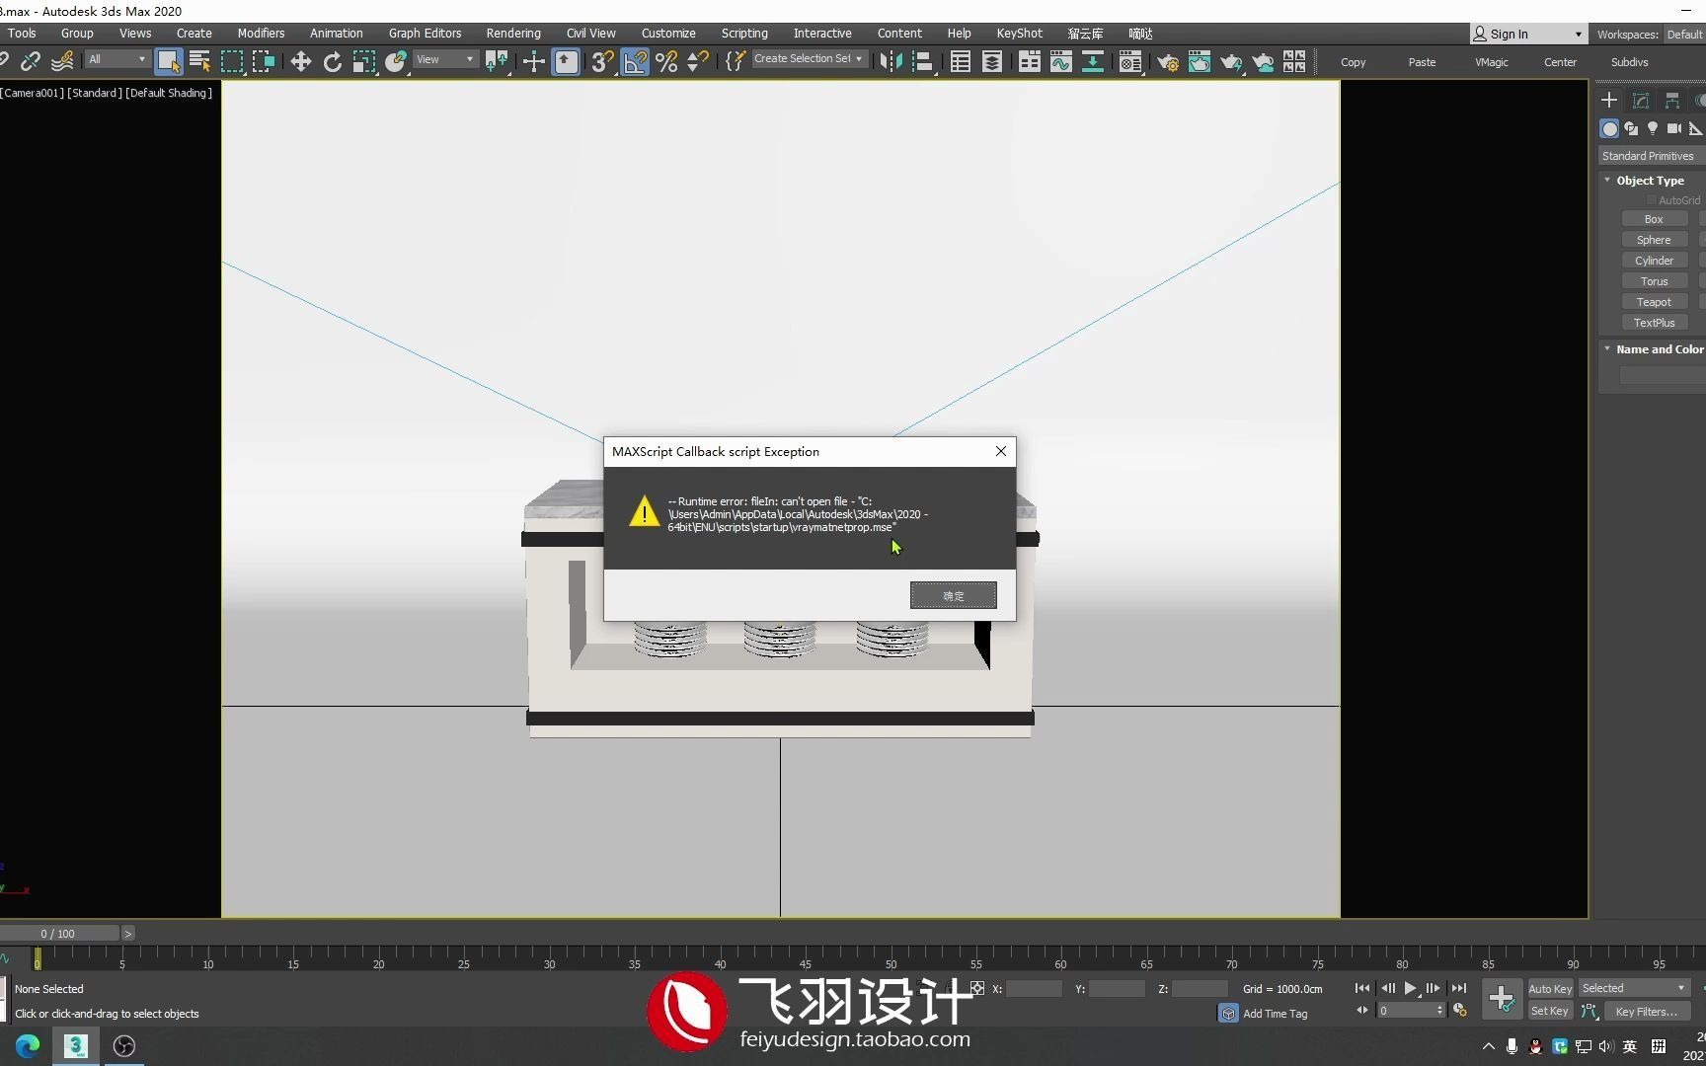
Task: Open the Selected dropdown near Auto Key
Action: pyautogui.click(x=1633, y=988)
